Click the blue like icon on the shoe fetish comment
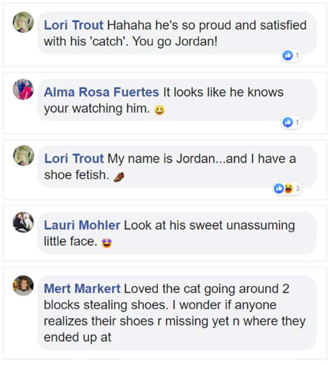The width and height of the screenshot is (332, 365). click(x=279, y=189)
